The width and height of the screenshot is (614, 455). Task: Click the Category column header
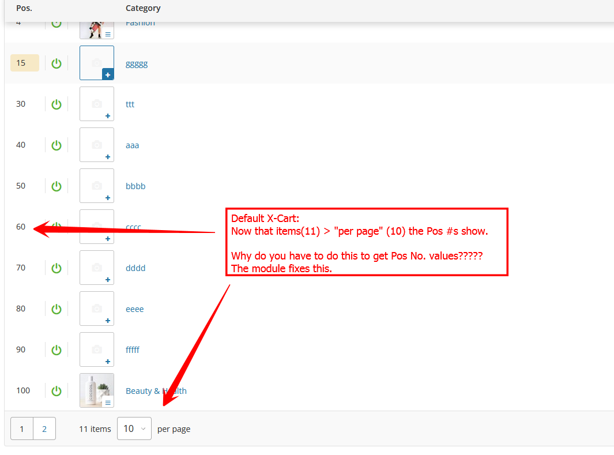[x=143, y=8]
